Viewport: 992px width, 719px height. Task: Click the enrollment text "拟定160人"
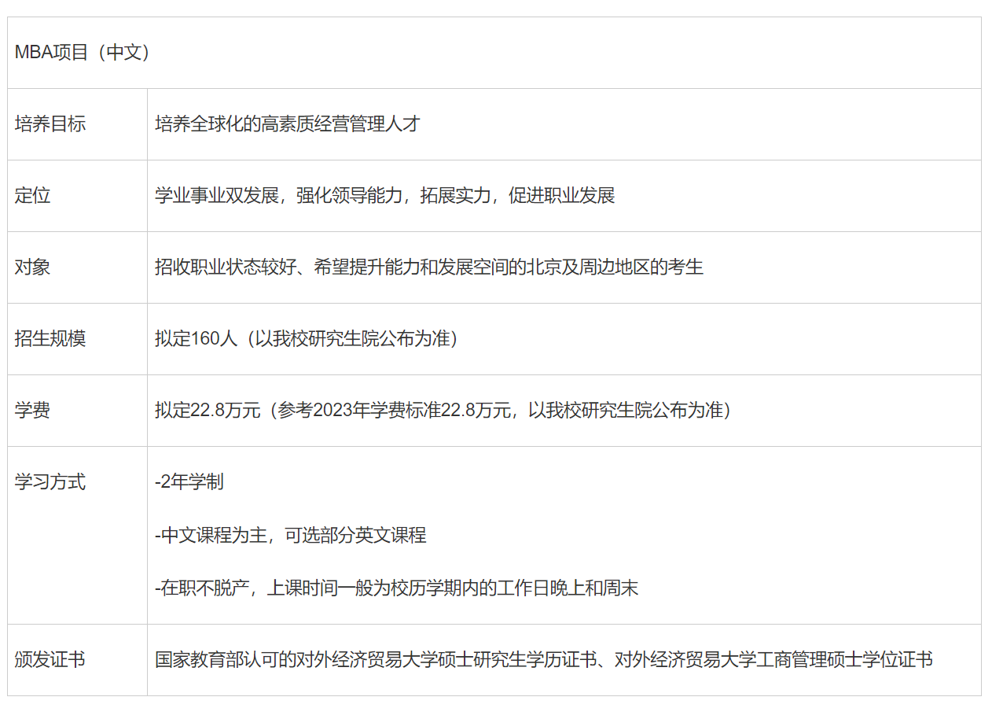tap(197, 339)
